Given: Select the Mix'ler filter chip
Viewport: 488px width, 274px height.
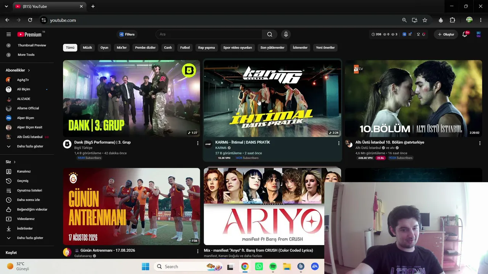Looking at the screenshot, I should pyautogui.click(x=122, y=48).
